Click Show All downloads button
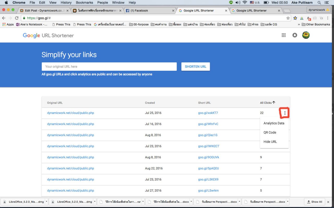The height and width of the screenshot is (208, 334). tap(314, 201)
